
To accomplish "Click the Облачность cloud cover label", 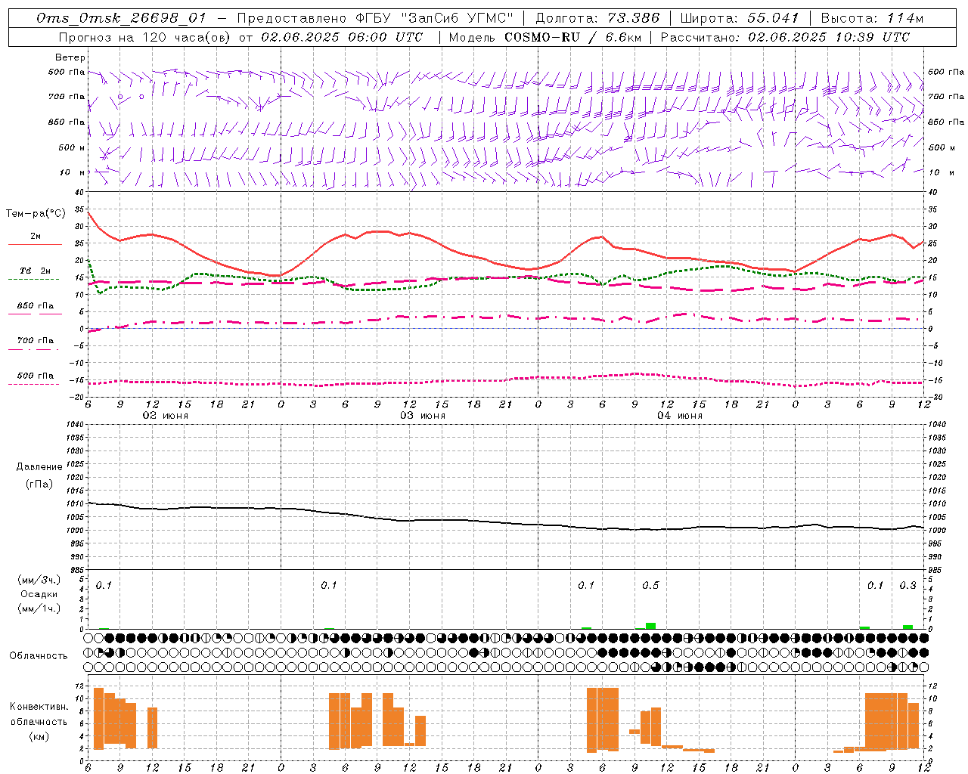I will click(39, 655).
